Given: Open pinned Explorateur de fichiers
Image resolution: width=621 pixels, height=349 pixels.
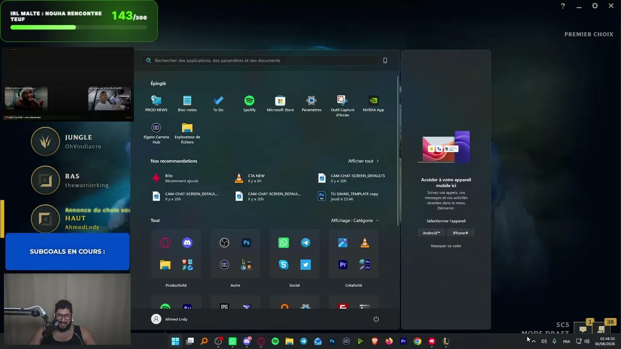Looking at the screenshot, I should pyautogui.click(x=187, y=133).
